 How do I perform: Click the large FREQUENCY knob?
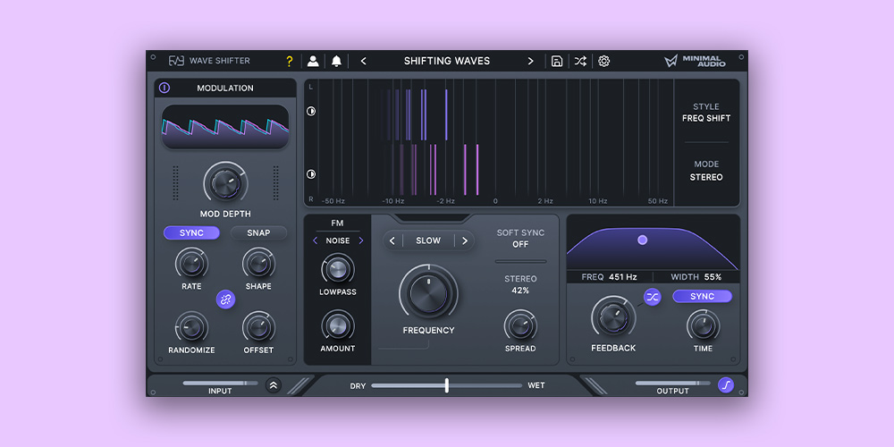[428, 293]
